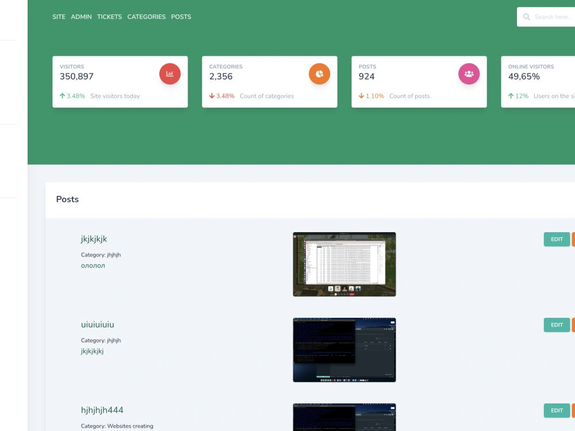Click the CATEGORIES card label above 2,356
Screen dimensions: 575x431
[226, 67]
